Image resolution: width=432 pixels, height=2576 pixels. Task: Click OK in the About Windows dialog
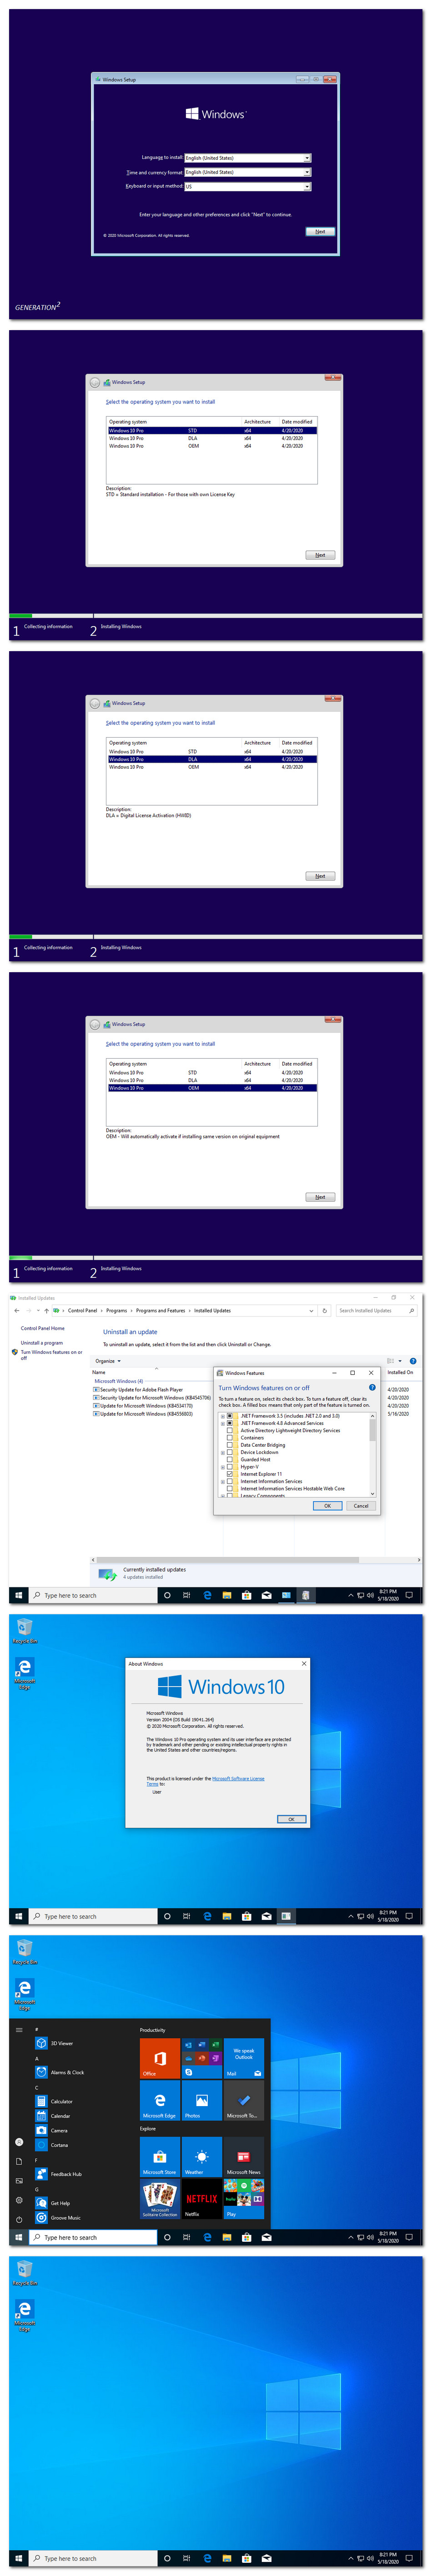291,1819
